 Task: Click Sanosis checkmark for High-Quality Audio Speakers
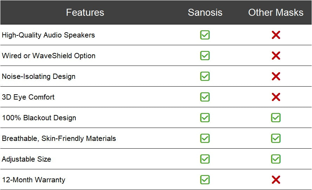[205, 35]
